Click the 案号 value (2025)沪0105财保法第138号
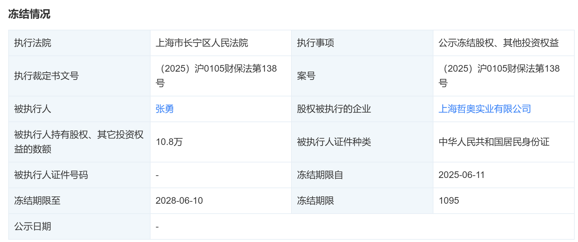This screenshot has height=242, width=578. tap(499, 76)
